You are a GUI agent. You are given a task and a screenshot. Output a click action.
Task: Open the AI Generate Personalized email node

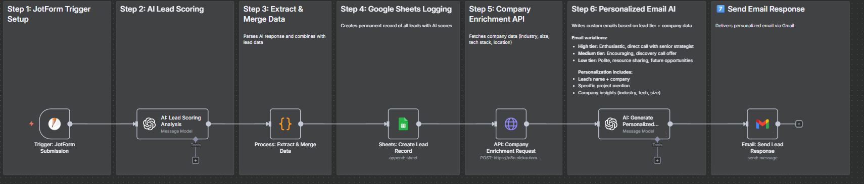pyautogui.click(x=634, y=124)
